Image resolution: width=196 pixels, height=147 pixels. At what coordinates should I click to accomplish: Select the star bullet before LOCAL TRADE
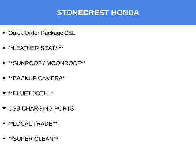tap(4, 123)
